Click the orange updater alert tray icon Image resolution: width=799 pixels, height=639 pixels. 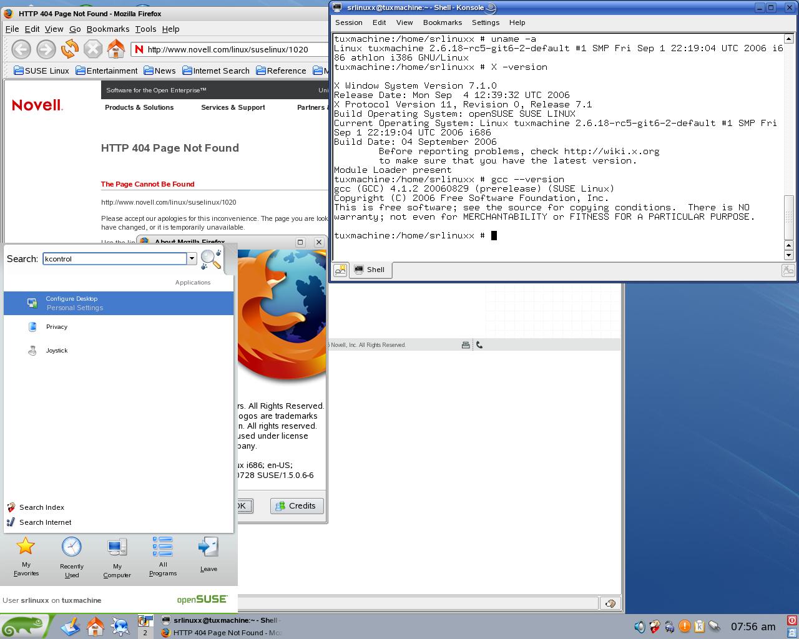pyautogui.click(x=684, y=627)
